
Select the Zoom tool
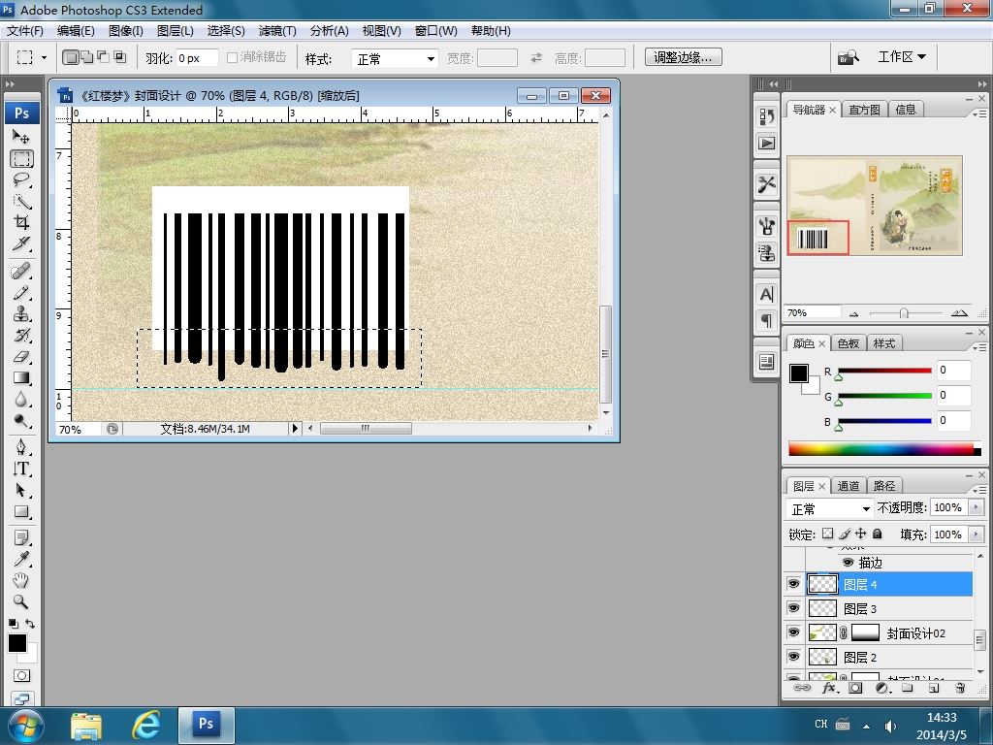pyautogui.click(x=21, y=601)
